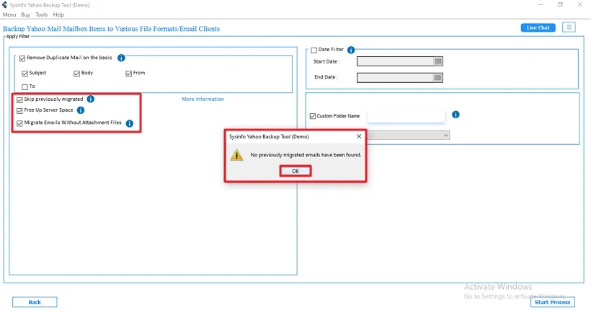
Task: Minimize the application window
Action: pyautogui.click(x=541, y=4)
